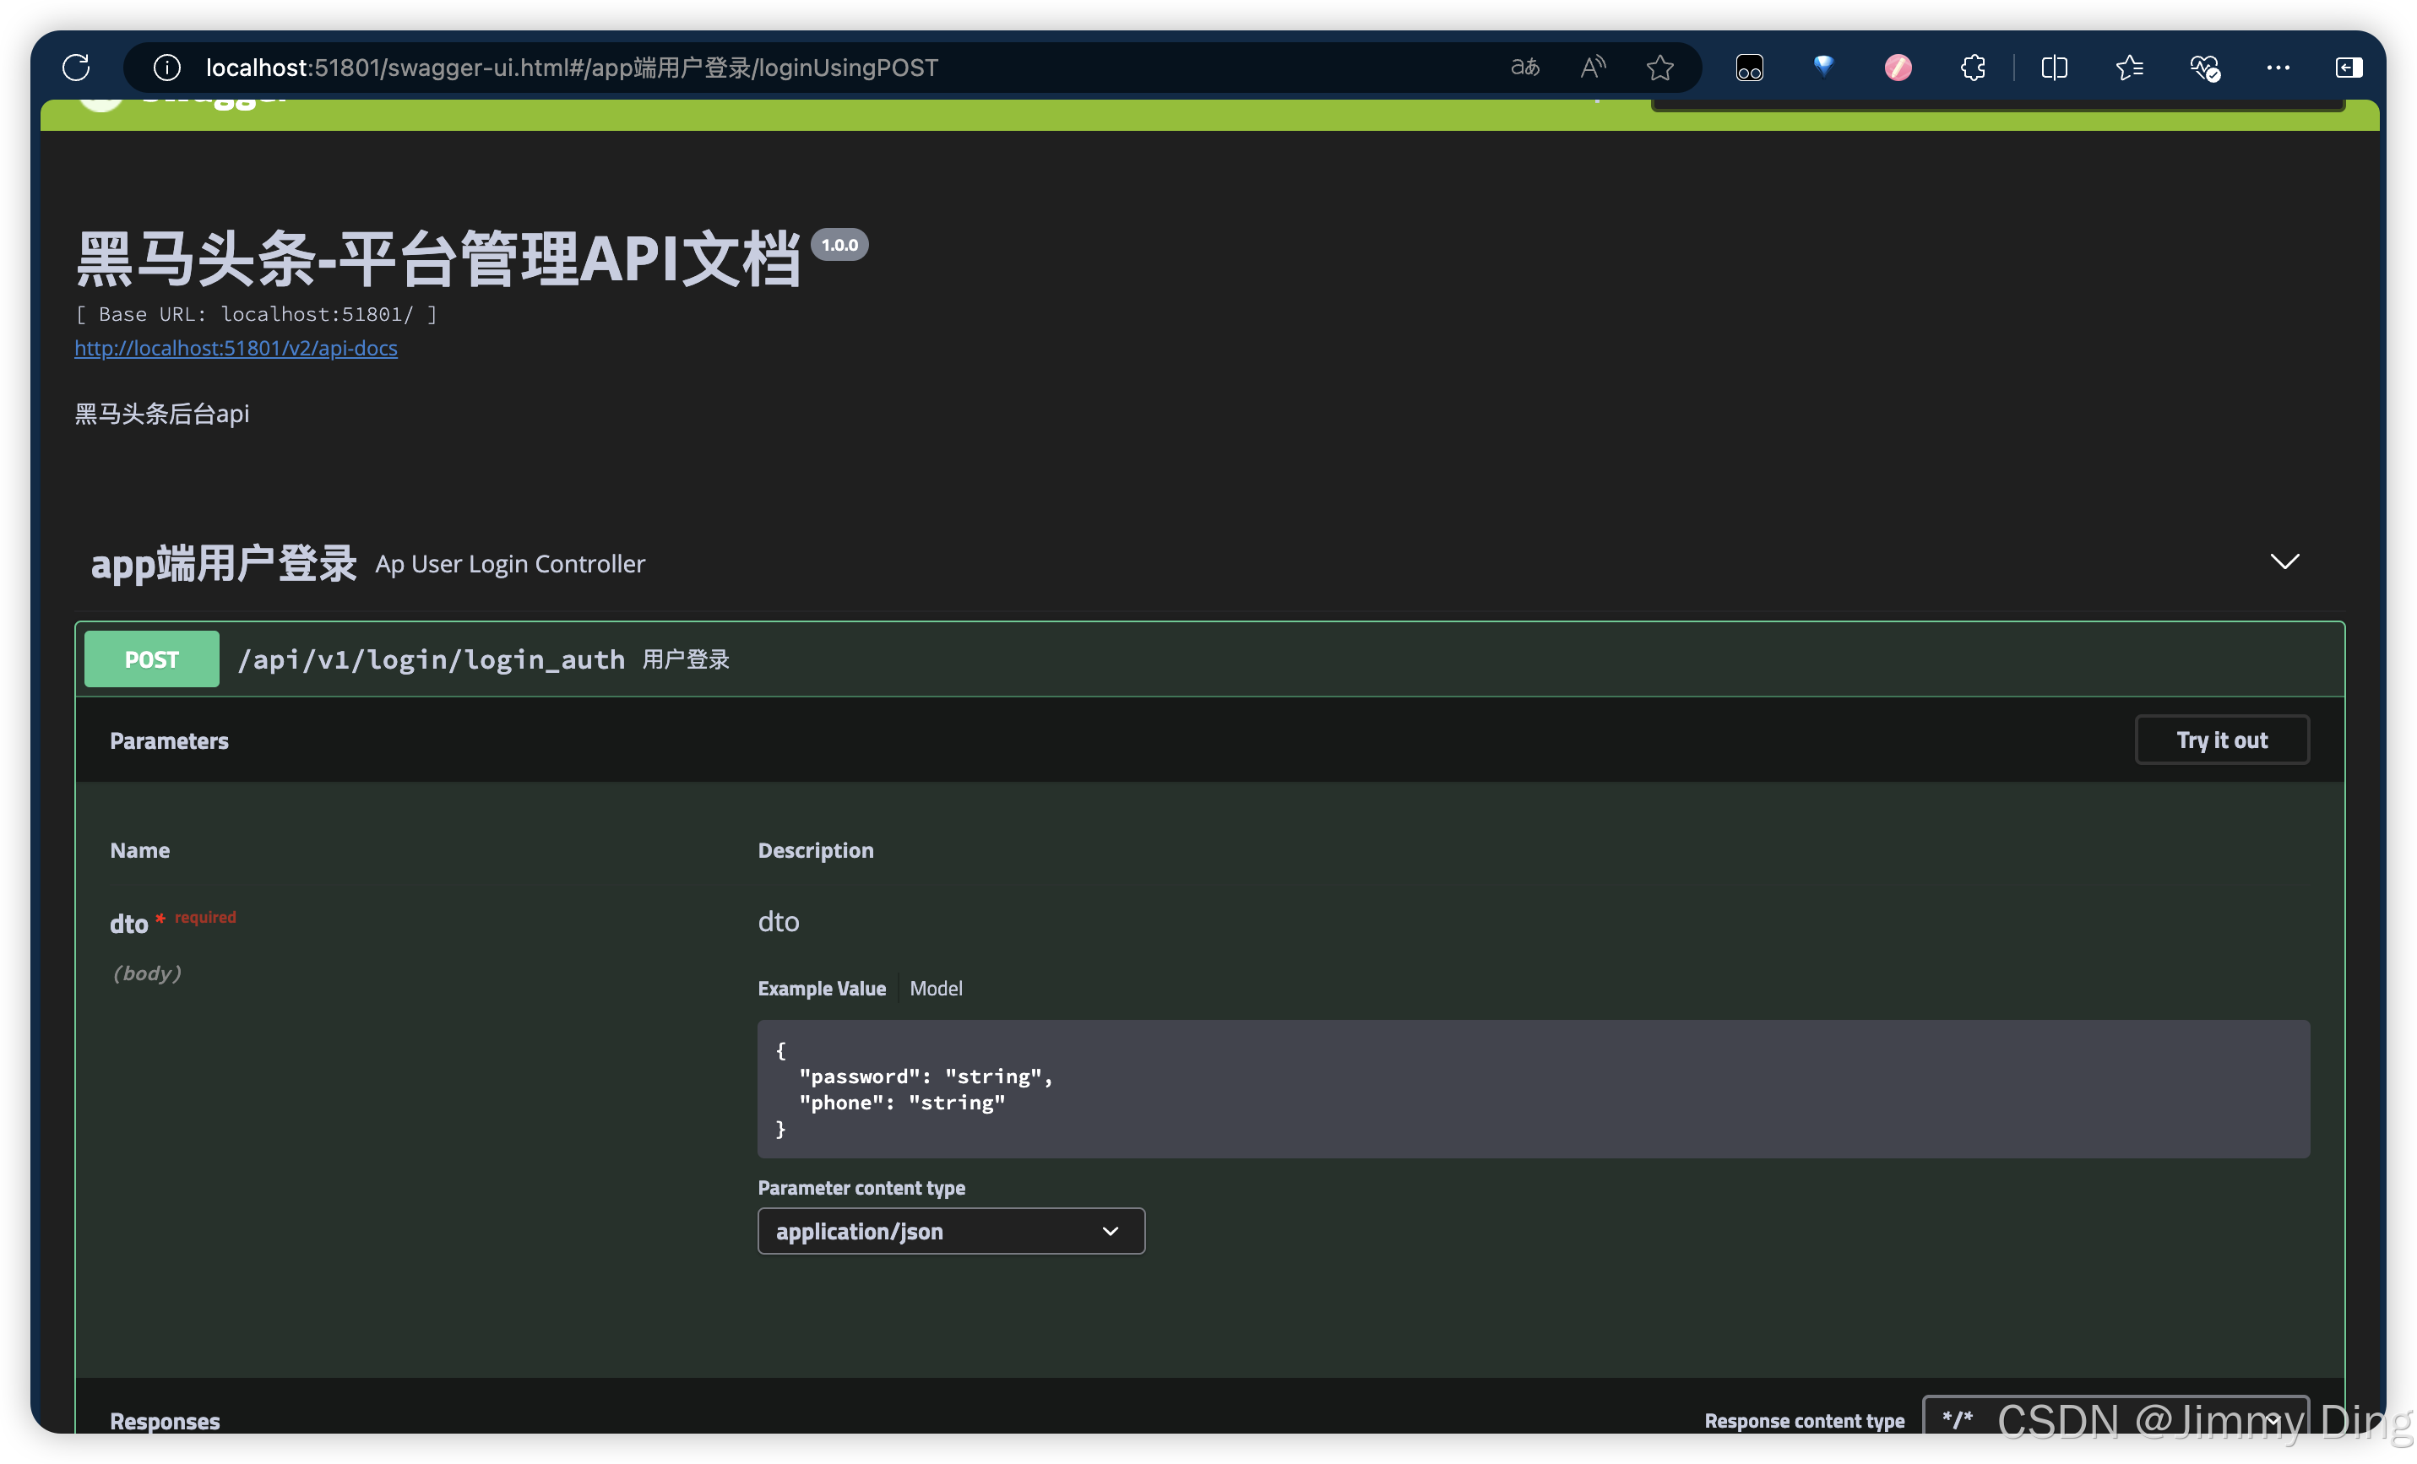Image resolution: width=2417 pixels, height=1464 pixels.
Task: Open the Parameter content type dropdown
Action: pos(952,1232)
